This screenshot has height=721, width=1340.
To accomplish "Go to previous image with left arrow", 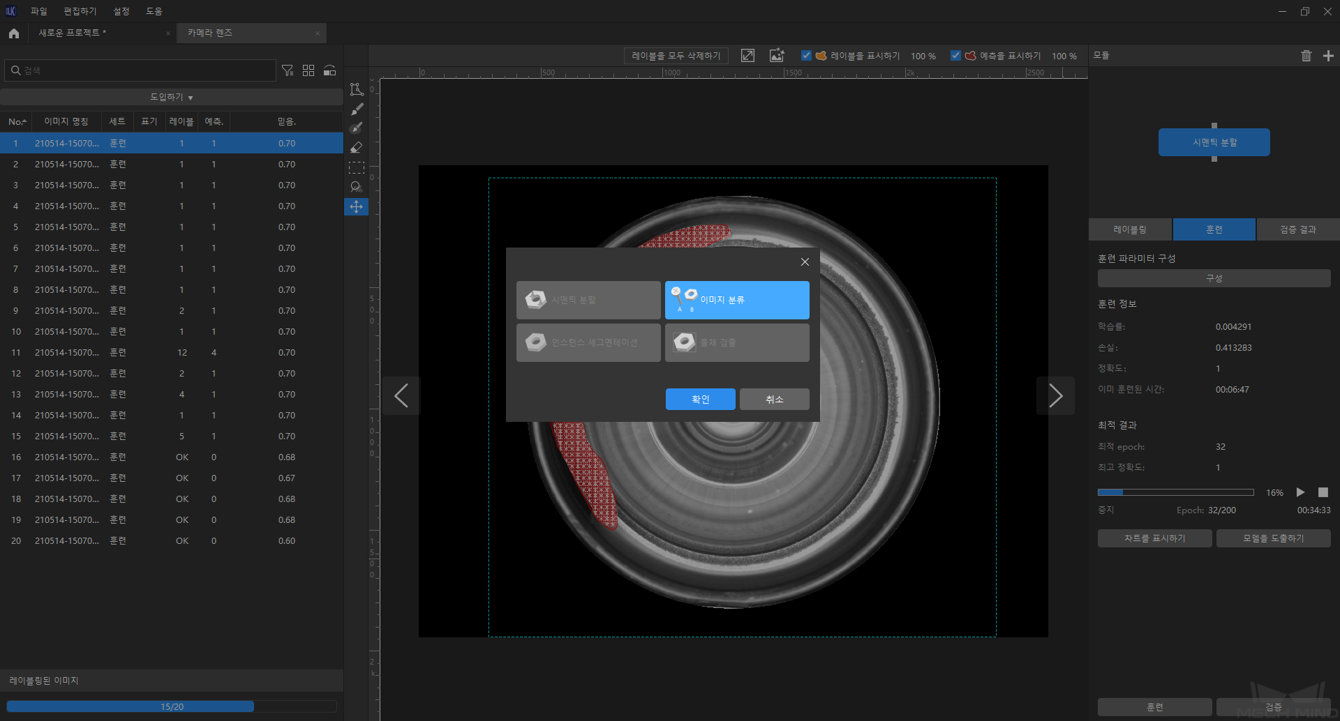I will point(401,396).
